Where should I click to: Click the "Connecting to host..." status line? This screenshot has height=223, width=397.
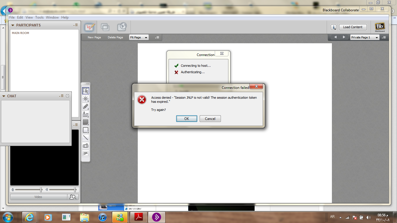click(x=196, y=66)
